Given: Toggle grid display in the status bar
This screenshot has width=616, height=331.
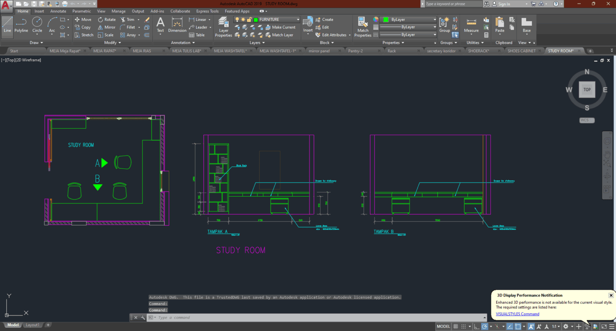Looking at the screenshot, I should 456,326.
